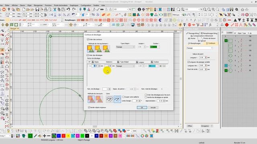Click the blue crescent moon fill icon
Image resolution: width=257 pixels, height=144 pixels.
point(160,20)
